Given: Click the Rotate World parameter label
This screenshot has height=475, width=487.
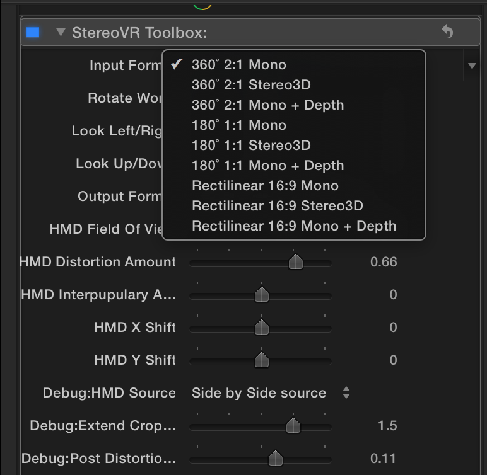Looking at the screenshot, I should tap(125, 98).
